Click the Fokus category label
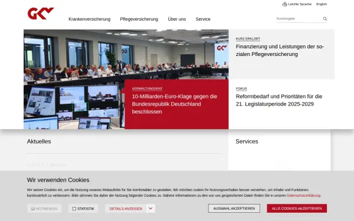 pyautogui.click(x=241, y=88)
